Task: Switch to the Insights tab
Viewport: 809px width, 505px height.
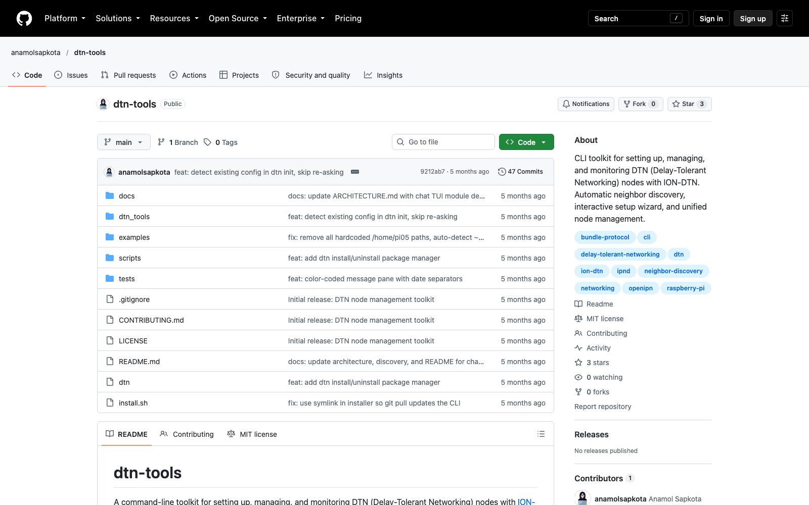Action: click(x=383, y=75)
